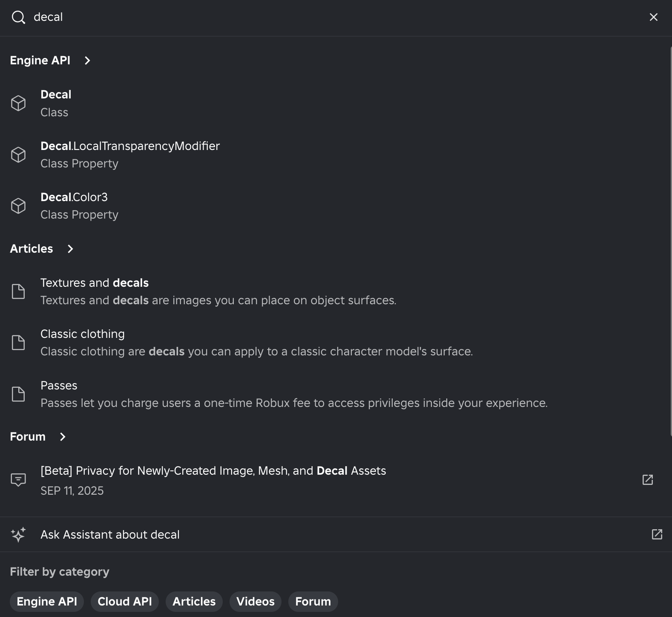Expand Articles section chevron

[70, 249]
